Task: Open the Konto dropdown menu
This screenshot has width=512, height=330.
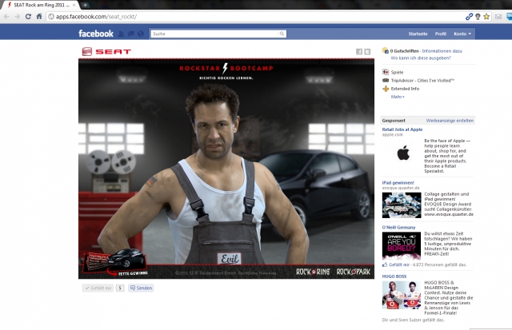Action: pyautogui.click(x=462, y=34)
